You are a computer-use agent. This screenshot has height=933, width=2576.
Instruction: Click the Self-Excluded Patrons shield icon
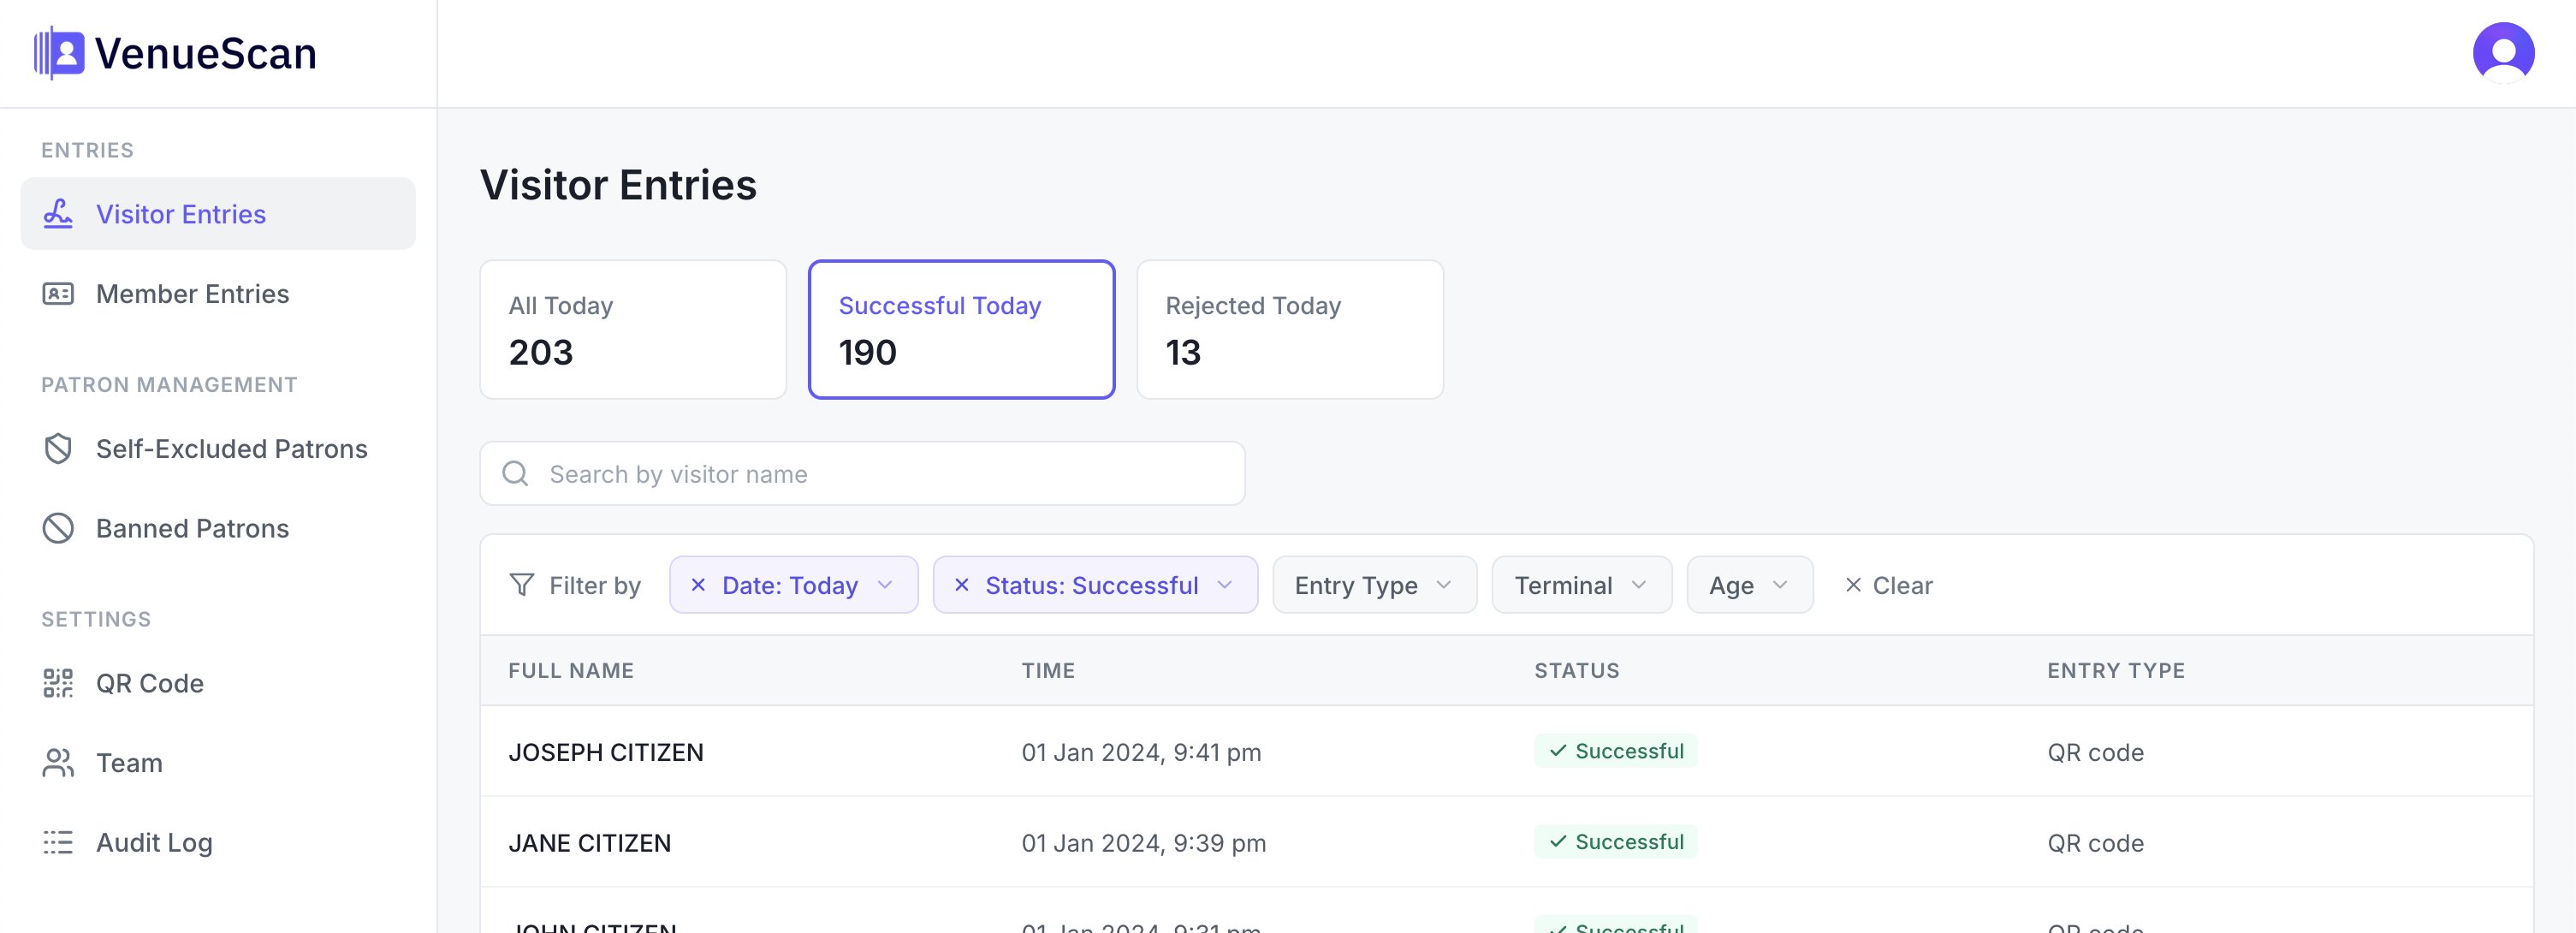pyautogui.click(x=58, y=449)
